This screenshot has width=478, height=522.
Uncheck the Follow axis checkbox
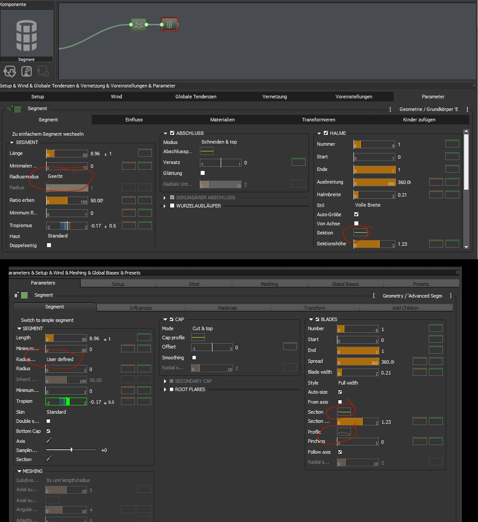tap(340, 452)
